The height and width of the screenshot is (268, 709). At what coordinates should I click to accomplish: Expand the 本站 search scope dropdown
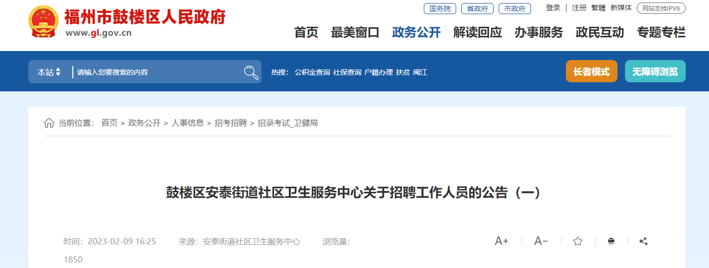[x=49, y=72]
